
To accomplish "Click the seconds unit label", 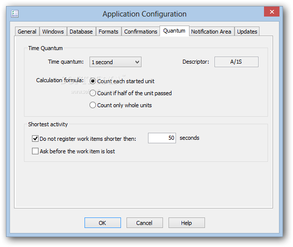I will [189, 138].
